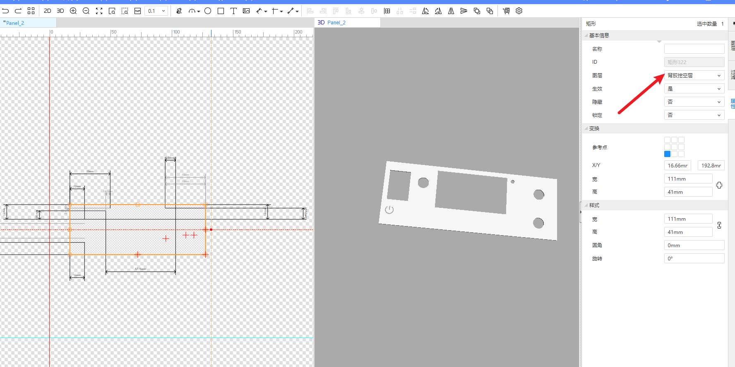This screenshot has width=735, height=367.
Task: Click the undo arrow icon
Action: pos(5,11)
